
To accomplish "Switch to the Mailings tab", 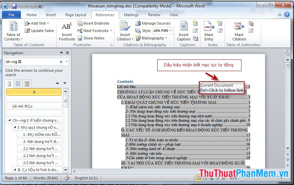I will point(131,15).
